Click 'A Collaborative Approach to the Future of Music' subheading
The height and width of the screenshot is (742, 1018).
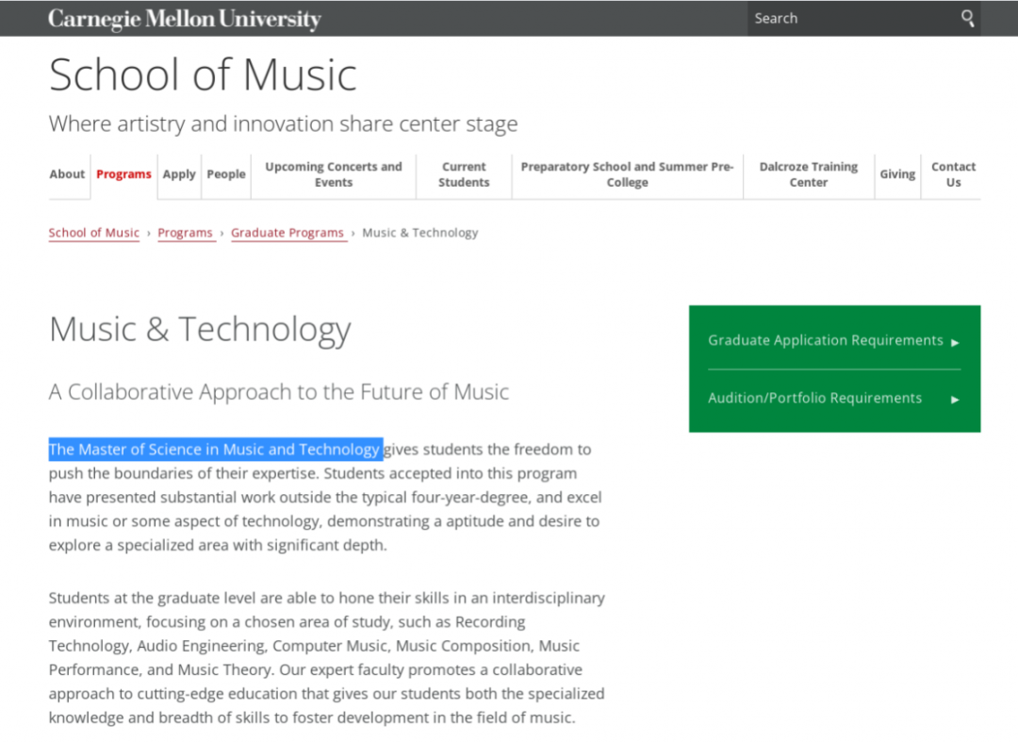point(278,391)
